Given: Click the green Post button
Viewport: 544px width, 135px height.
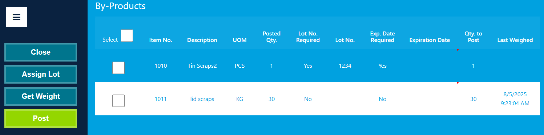Looking at the screenshot, I should click(x=41, y=119).
